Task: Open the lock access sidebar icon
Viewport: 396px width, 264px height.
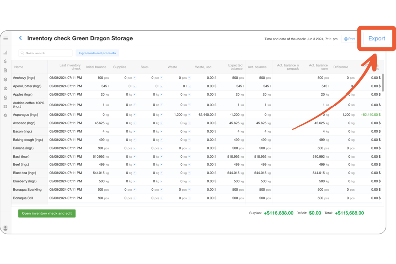Action: click(x=5, y=97)
